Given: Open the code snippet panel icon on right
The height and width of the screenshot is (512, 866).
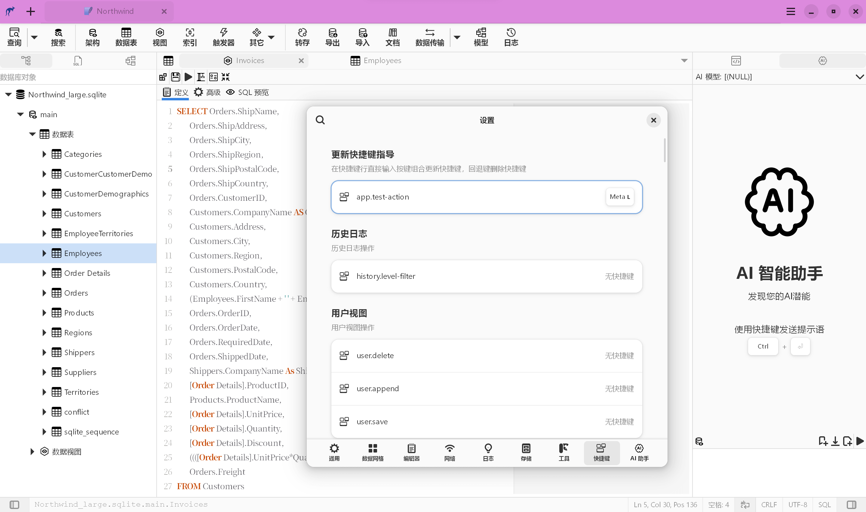Looking at the screenshot, I should [x=736, y=61].
